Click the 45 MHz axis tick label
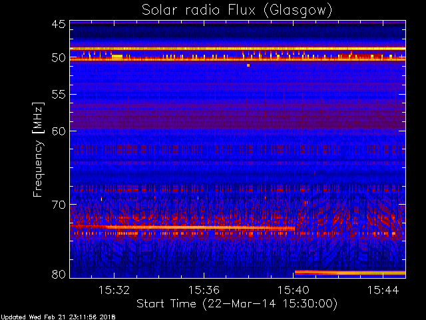This screenshot has height=320, width=426. (59, 25)
